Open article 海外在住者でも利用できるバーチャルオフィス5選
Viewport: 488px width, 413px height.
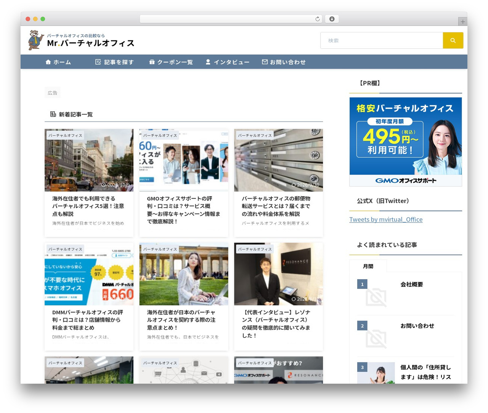click(88, 206)
